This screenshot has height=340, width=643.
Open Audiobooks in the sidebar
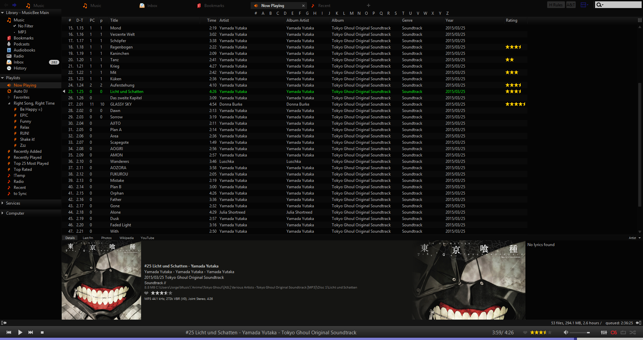[24, 50]
